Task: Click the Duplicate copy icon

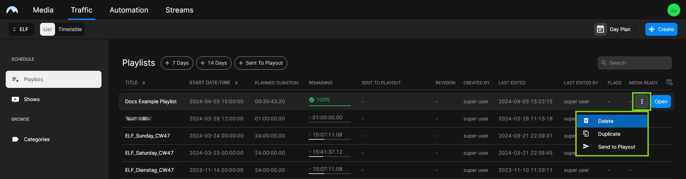Action: (x=586, y=134)
